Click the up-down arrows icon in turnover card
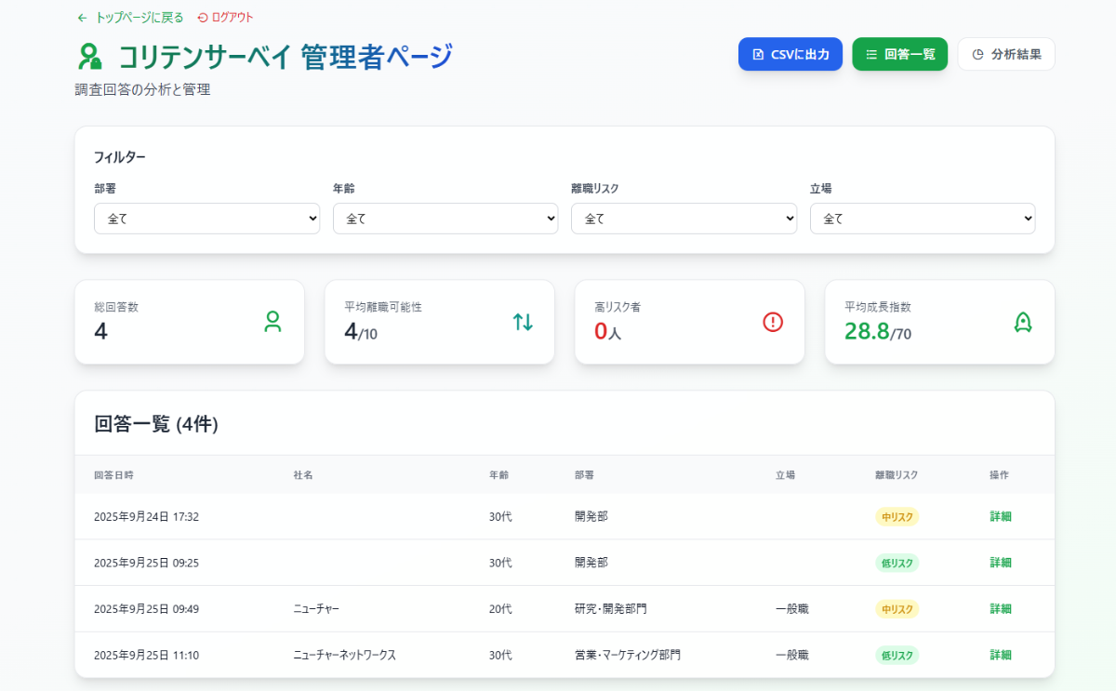1116x691 pixels. pos(523,322)
